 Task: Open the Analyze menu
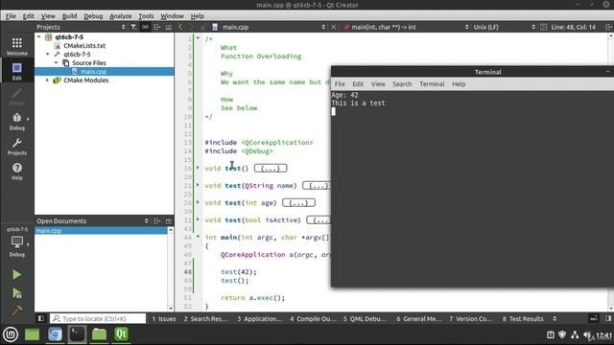(x=121, y=16)
